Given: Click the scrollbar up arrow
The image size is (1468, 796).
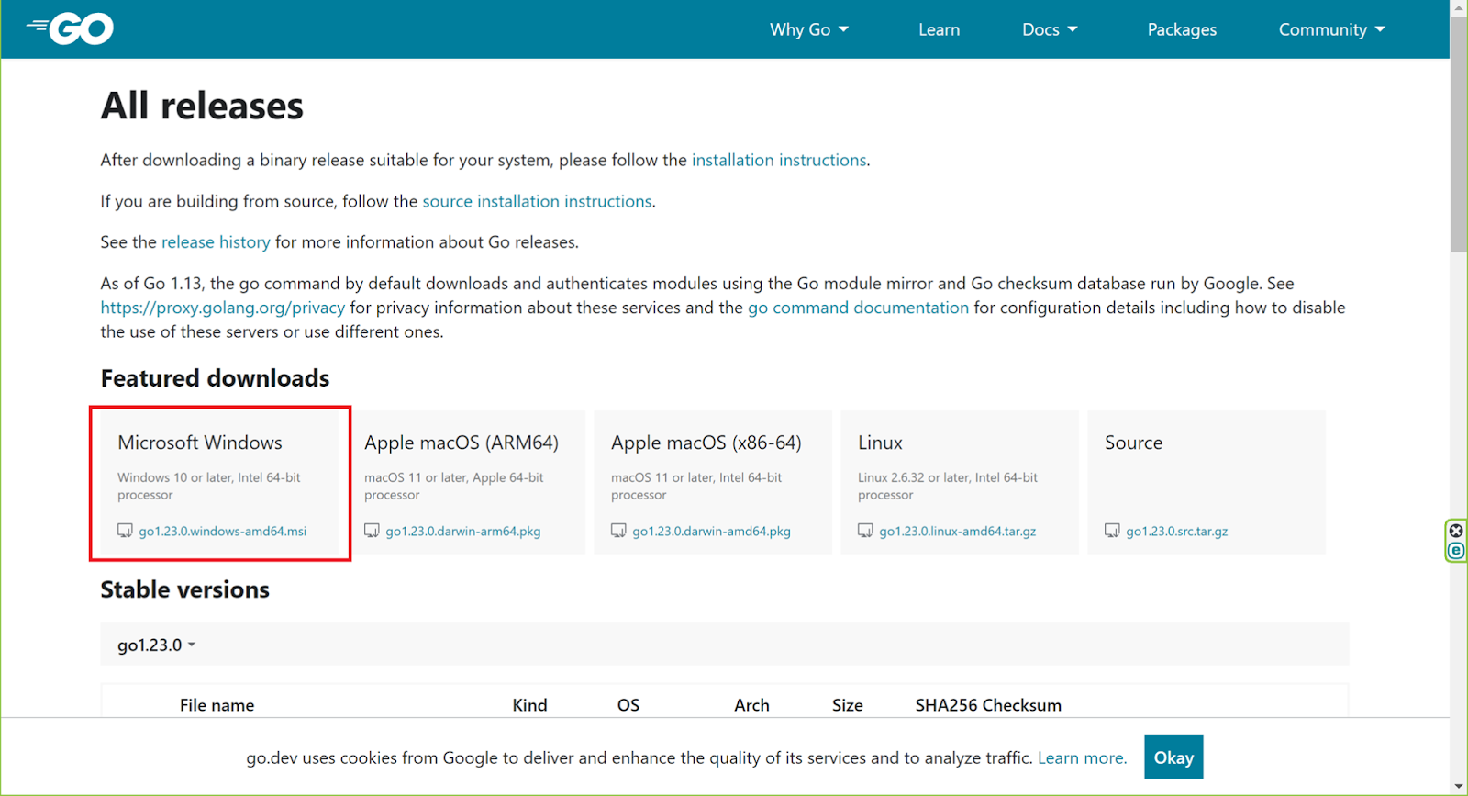Looking at the screenshot, I should click(1459, 7).
